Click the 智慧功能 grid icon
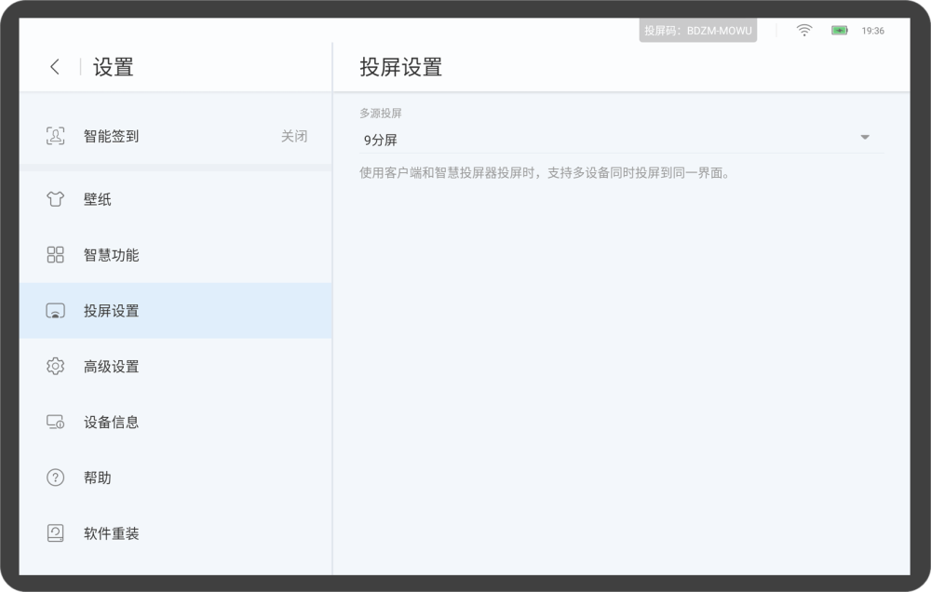931x592 pixels. click(x=55, y=254)
